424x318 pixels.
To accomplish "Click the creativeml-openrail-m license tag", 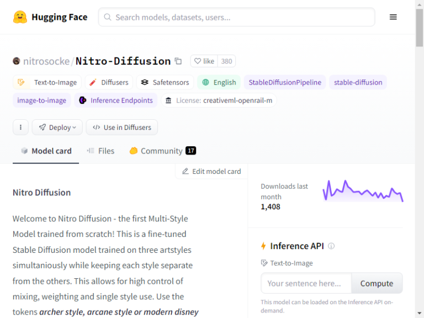I will coord(219,100).
